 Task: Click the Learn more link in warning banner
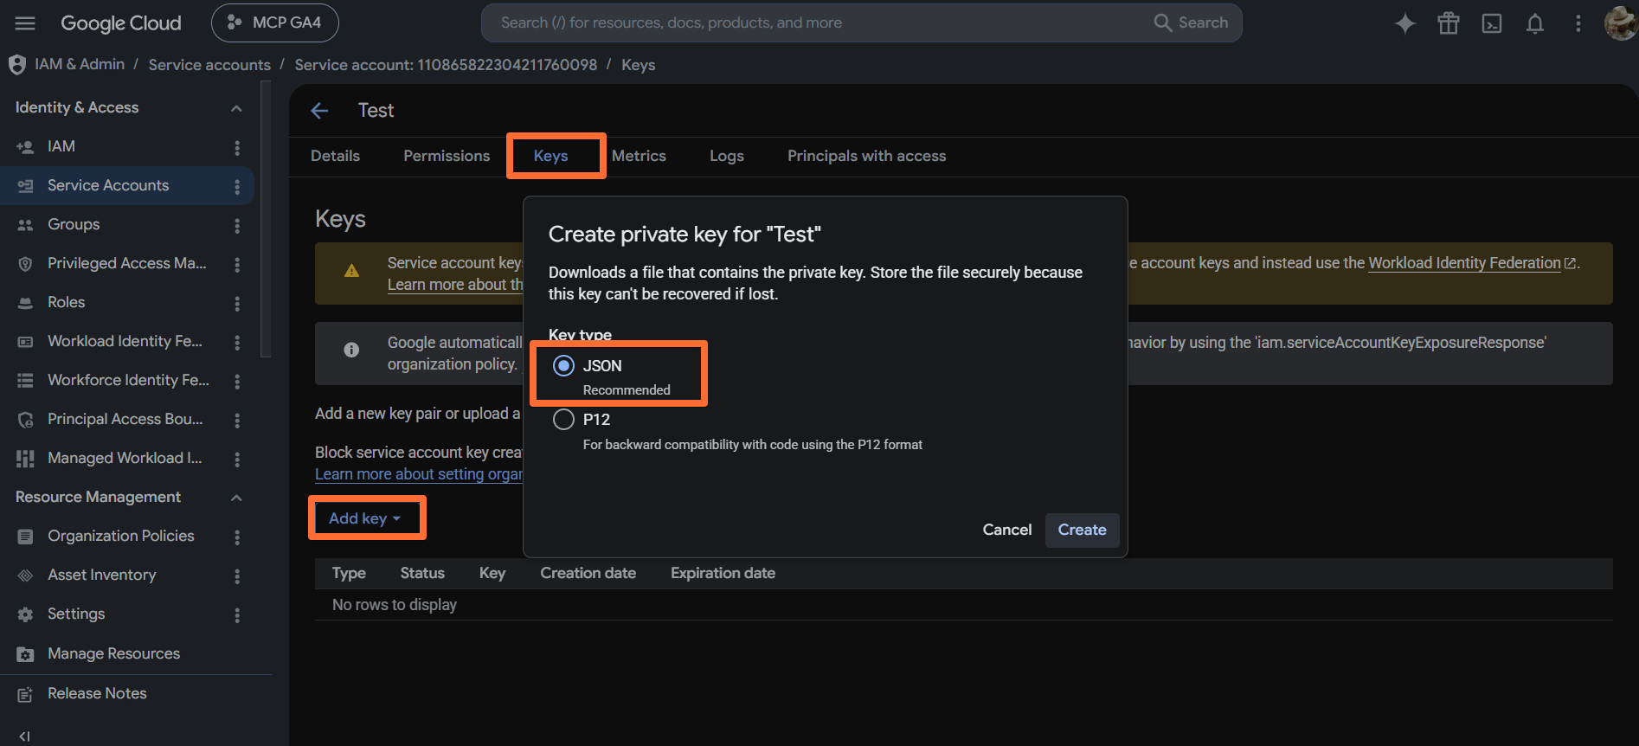(x=455, y=285)
